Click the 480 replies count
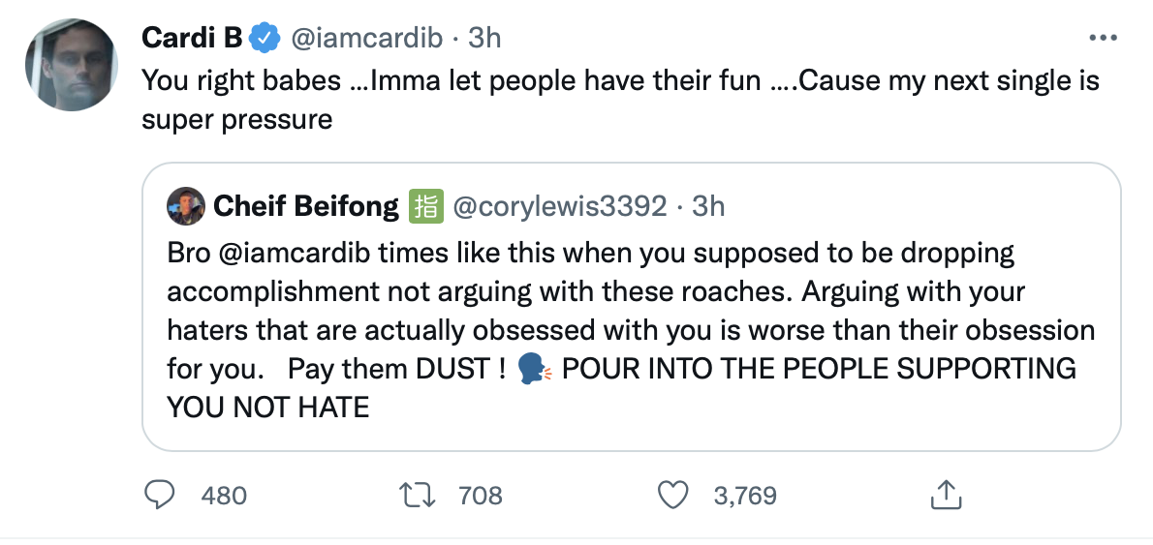Screen dimensions: 1153x545 coord(225,496)
